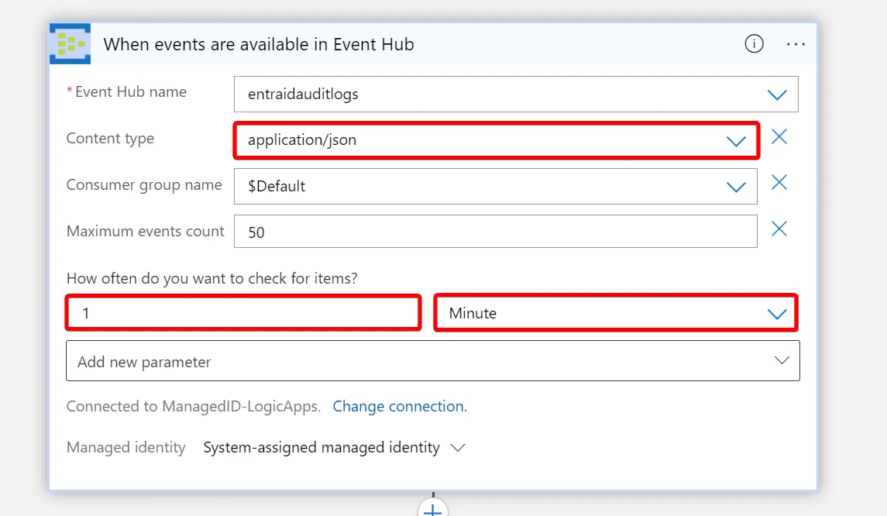Click the 'Event Hub name' label
The image size is (887, 516).
131,91
